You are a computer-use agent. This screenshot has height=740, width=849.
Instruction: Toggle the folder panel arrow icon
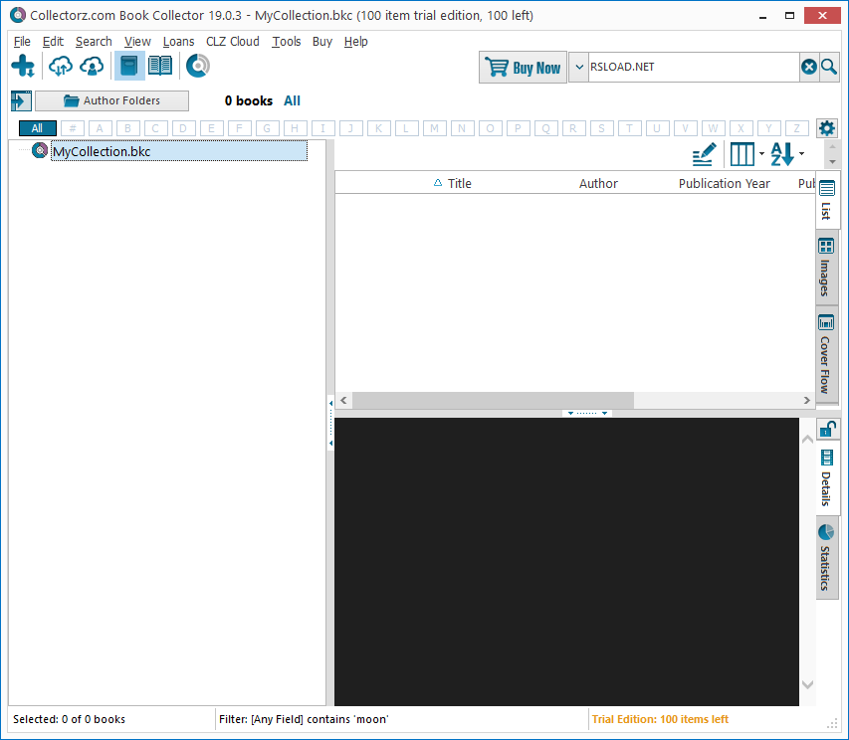[21, 101]
